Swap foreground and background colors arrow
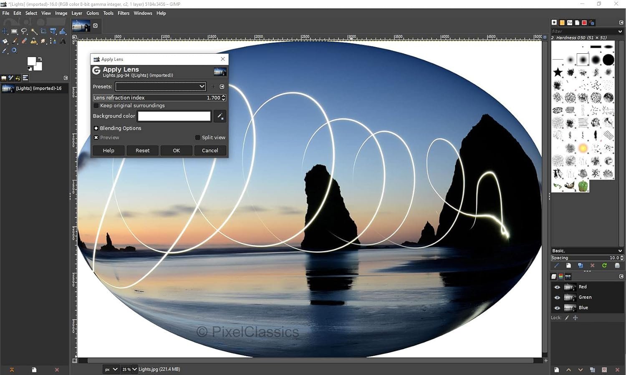626x375 pixels. click(40, 59)
